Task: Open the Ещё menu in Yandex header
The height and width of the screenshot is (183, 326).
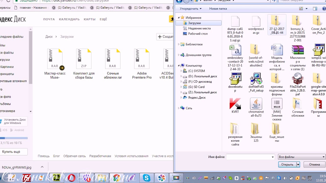Action: [x=103, y=19]
